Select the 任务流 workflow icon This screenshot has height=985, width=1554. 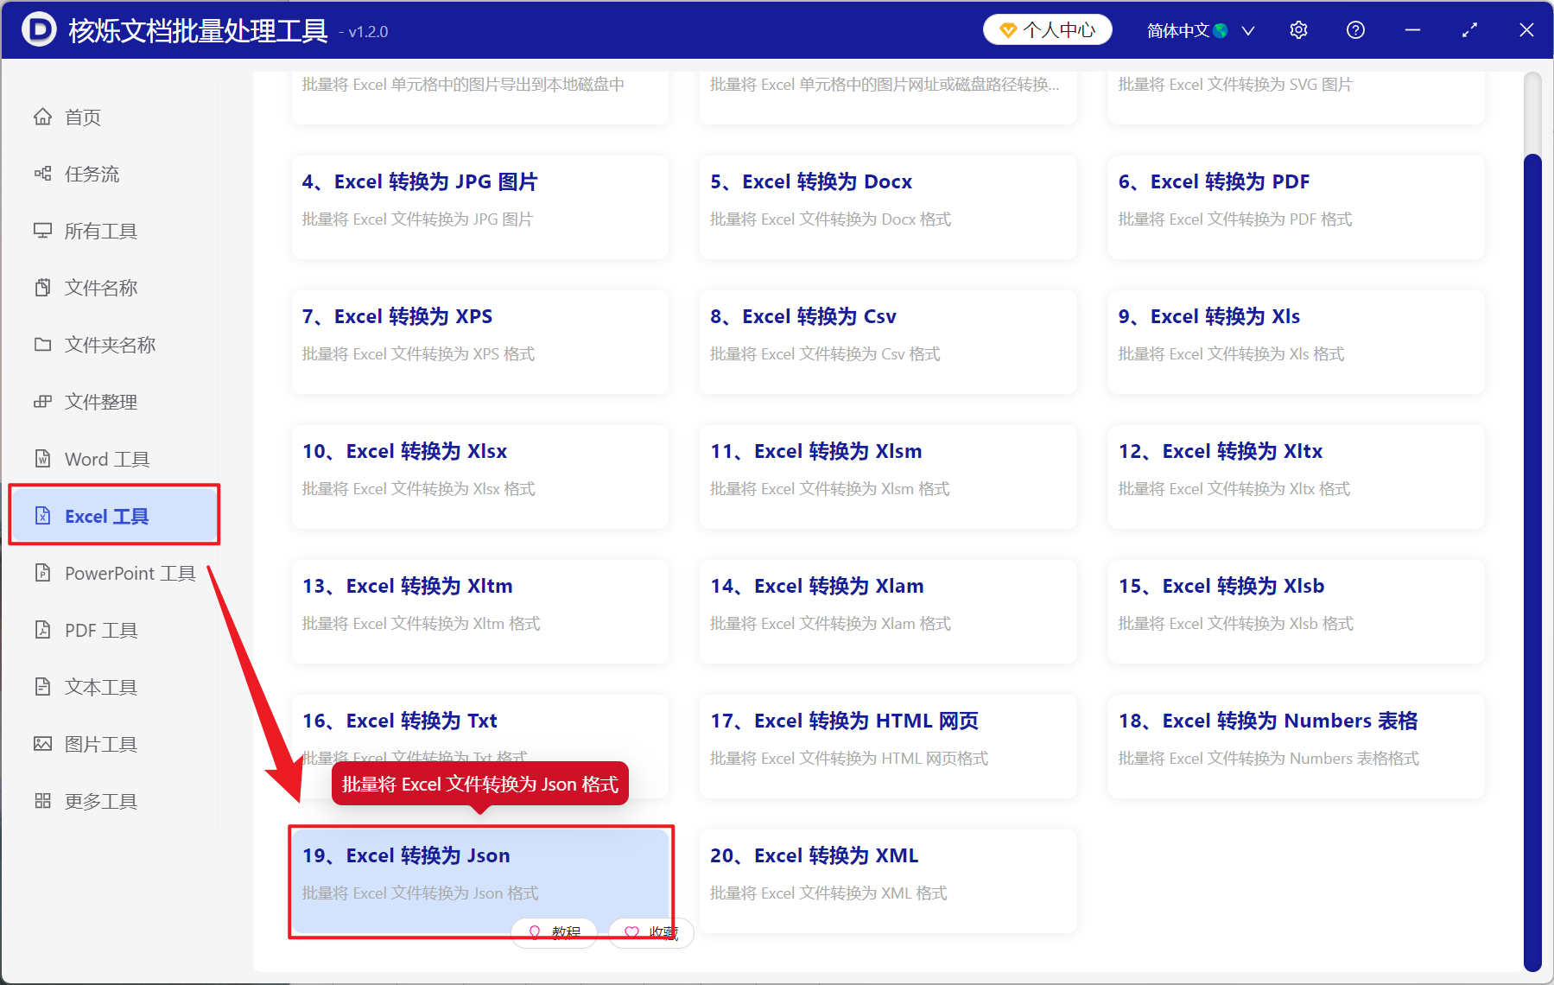(43, 174)
